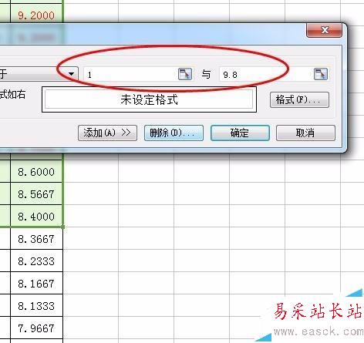Screen dimensions: 364x343
Task: Select cell with value 8.4000
Action: (36, 216)
